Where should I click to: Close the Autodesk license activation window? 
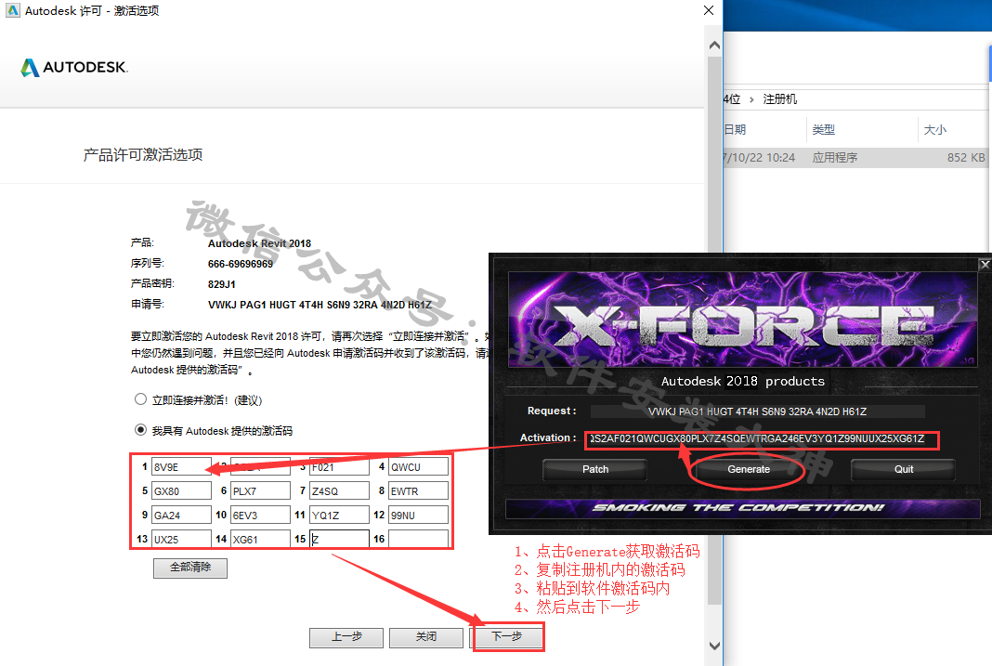tap(709, 10)
